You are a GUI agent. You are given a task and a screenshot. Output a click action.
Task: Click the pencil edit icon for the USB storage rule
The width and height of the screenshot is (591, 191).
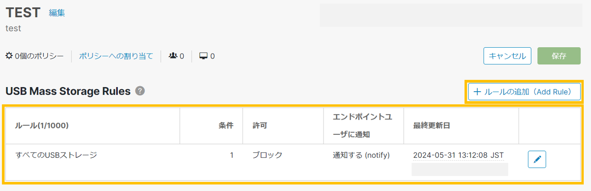click(x=537, y=160)
